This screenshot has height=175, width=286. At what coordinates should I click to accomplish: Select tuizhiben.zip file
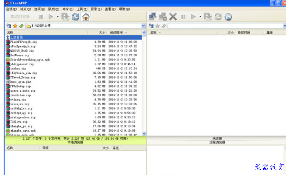pos(20,95)
